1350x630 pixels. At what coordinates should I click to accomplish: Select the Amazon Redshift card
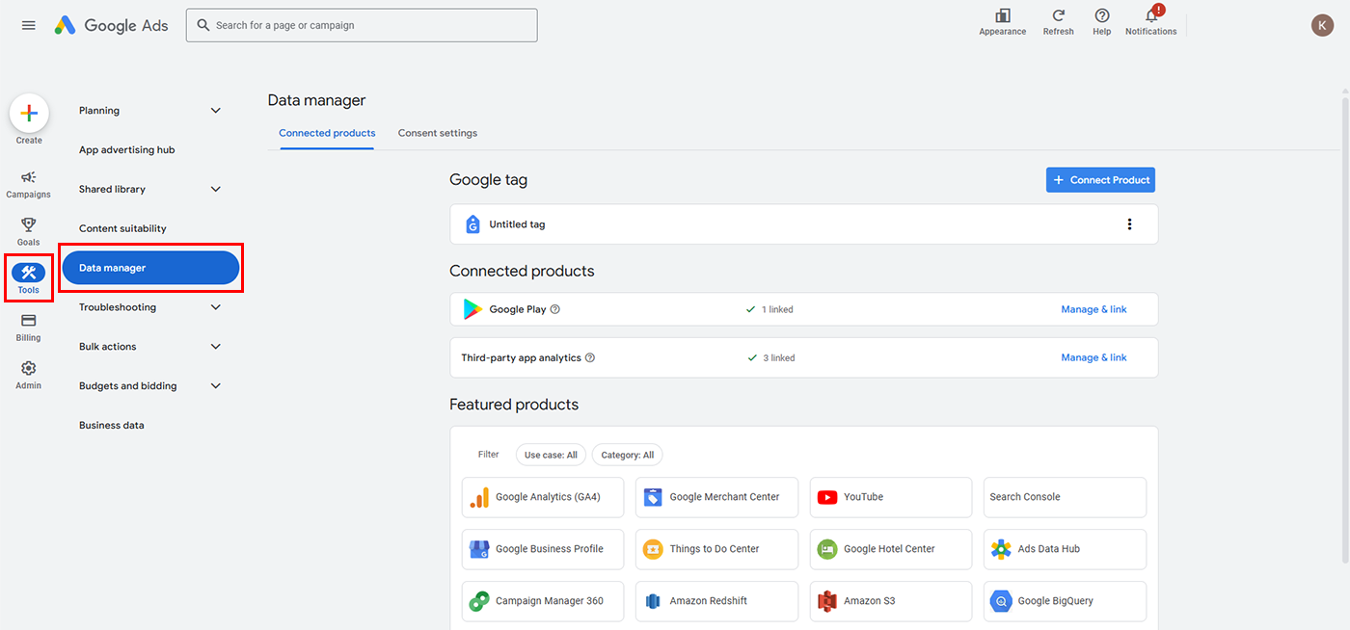pyautogui.click(x=716, y=601)
